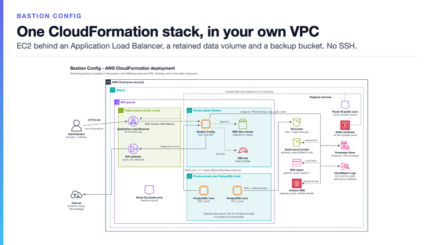Click the SNS topics icon
The height and width of the screenshot is (245, 436).
(296, 163)
